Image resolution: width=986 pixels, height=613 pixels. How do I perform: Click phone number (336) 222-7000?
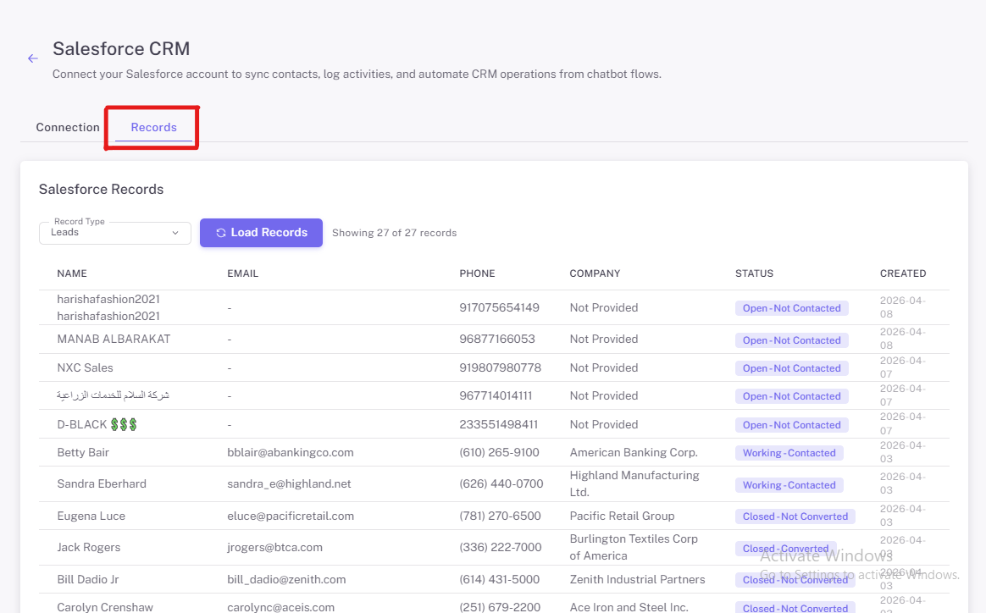tap(501, 548)
